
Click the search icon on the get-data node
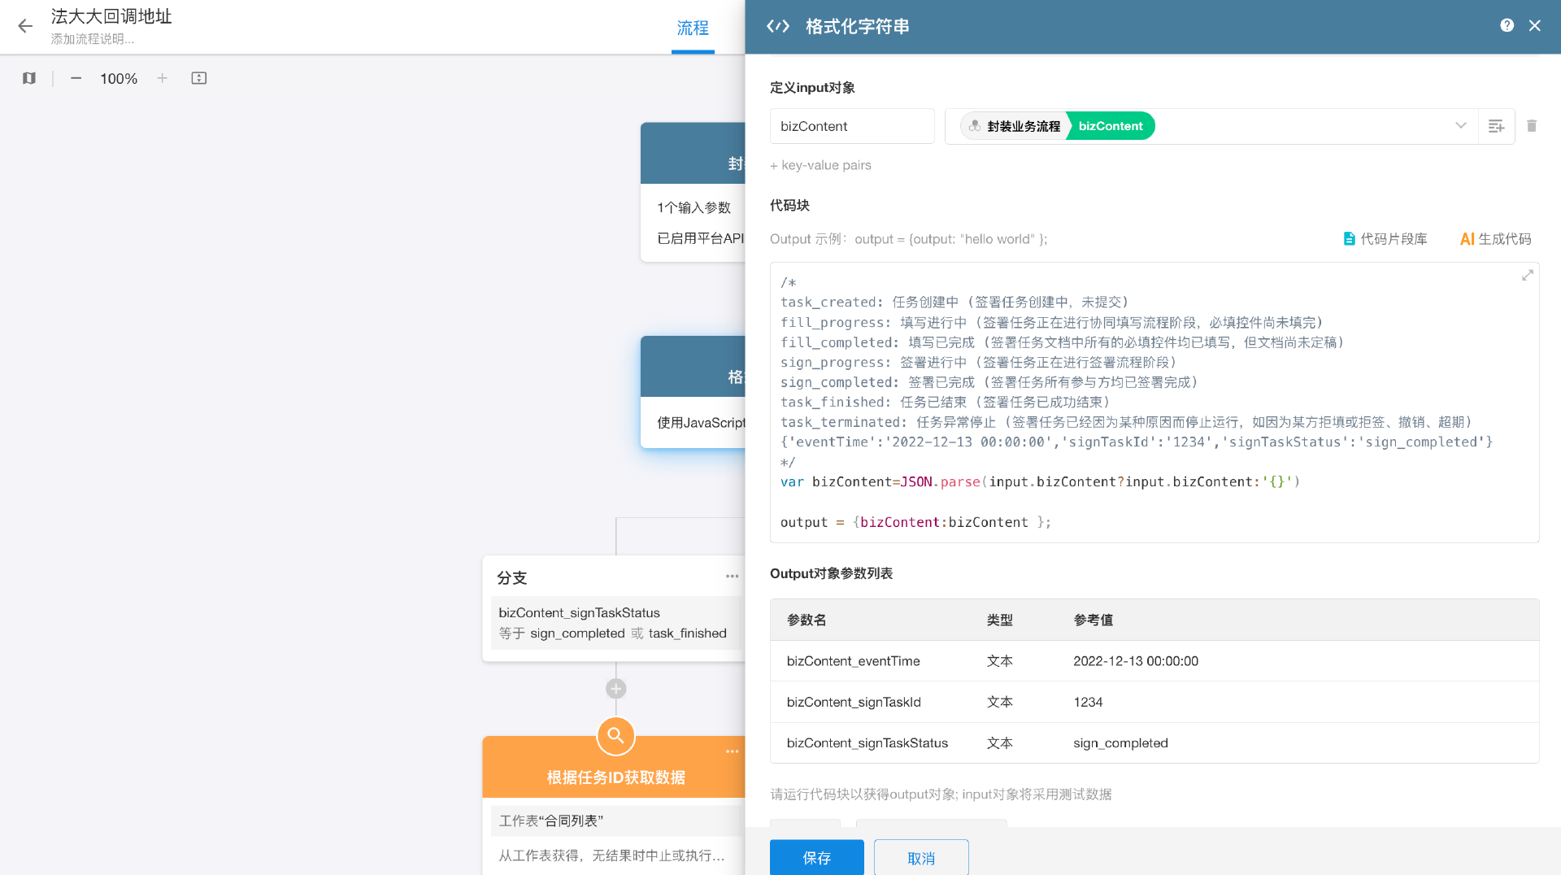tap(615, 736)
